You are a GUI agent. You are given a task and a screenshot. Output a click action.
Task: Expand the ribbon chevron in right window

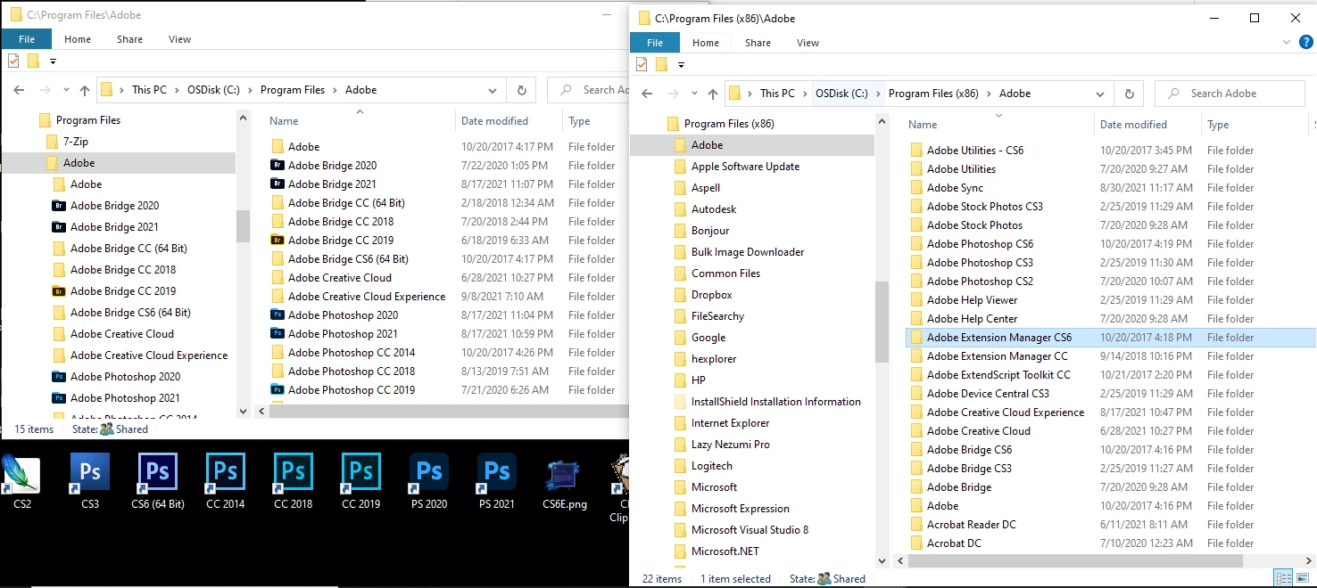click(x=1287, y=43)
